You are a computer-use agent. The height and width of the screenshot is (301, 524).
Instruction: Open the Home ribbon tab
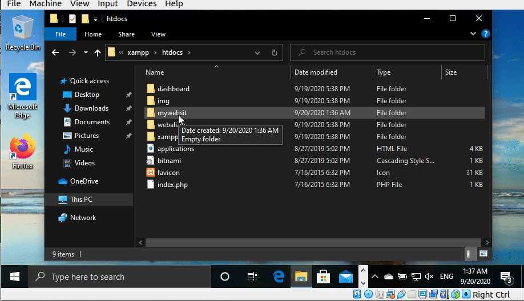pyautogui.click(x=93, y=34)
